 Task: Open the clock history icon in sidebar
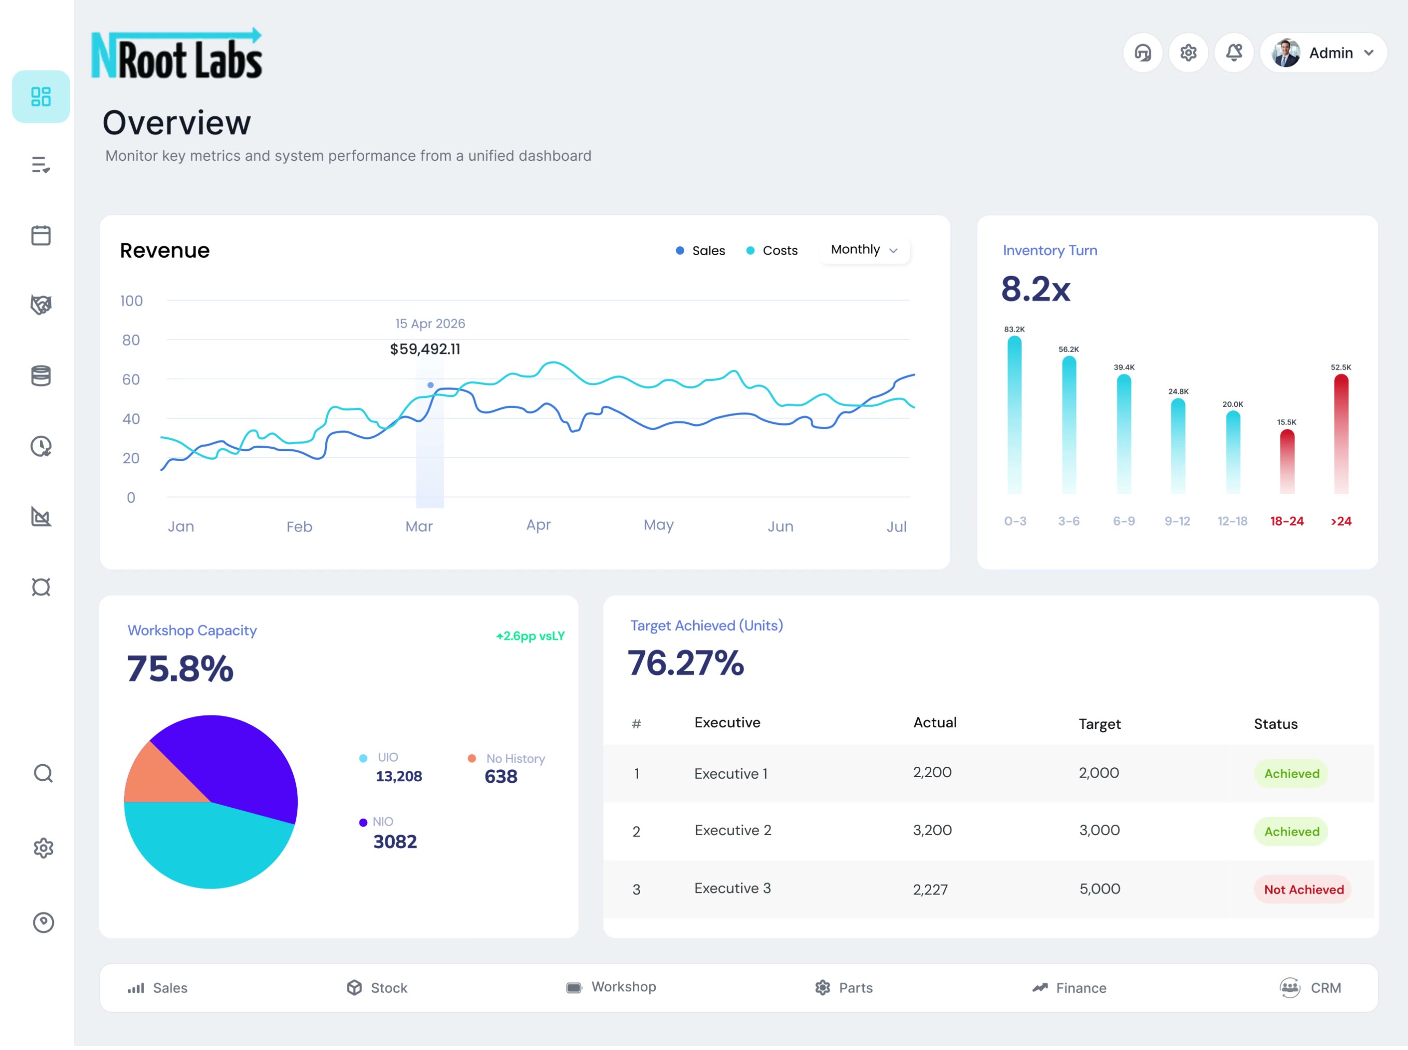[40, 446]
